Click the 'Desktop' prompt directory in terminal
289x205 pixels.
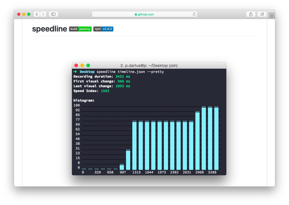click(87, 72)
